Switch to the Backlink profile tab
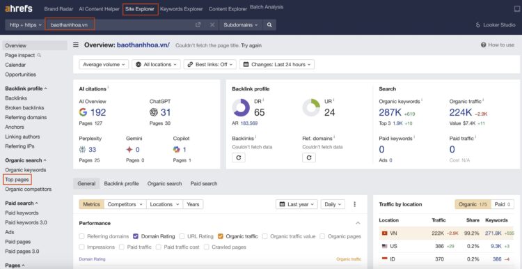The width and height of the screenshot is (522, 269). pyautogui.click(x=121, y=184)
